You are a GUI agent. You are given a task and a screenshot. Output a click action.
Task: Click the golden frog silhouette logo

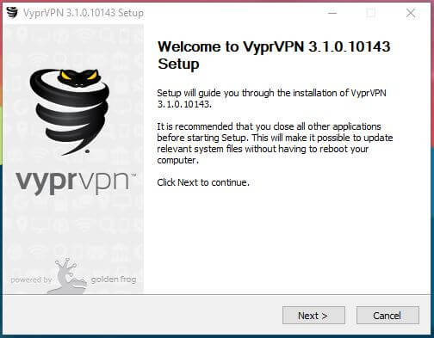(67, 276)
